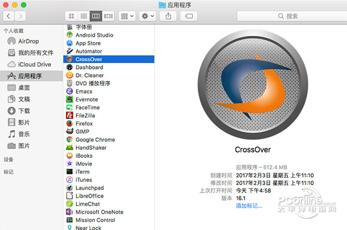The height and width of the screenshot is (230, 347).
Task: Switch to Cover Flow view
Action: [108, 16]
